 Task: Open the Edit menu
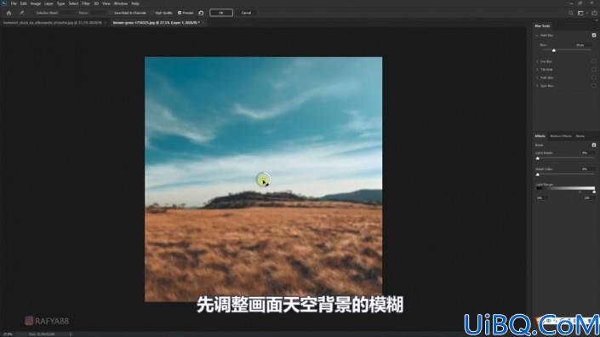[x=23, y=3]
